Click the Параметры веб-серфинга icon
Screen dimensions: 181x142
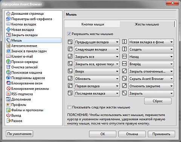[x=8, y=19]
